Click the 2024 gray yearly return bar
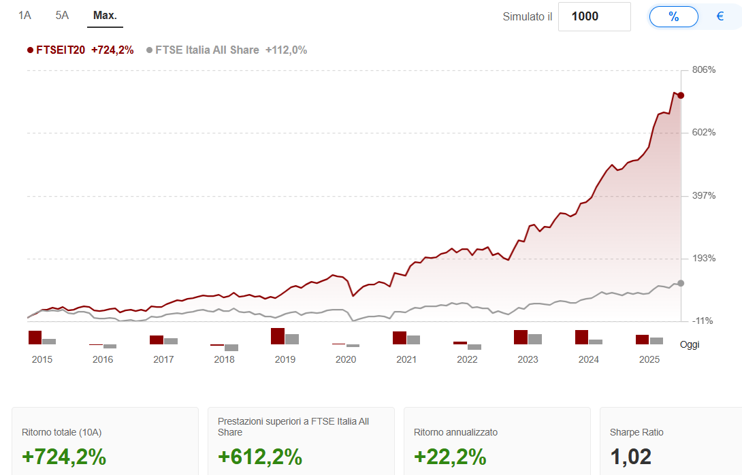Viewport: 742px width, 475px height. 596,342
